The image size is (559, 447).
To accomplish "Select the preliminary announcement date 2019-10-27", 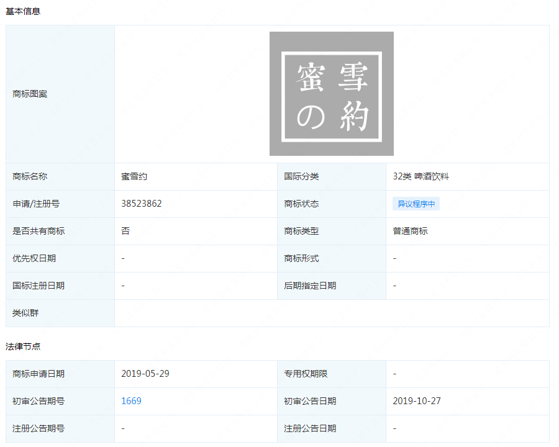I will pyautogui.click(x=417, y=401).
